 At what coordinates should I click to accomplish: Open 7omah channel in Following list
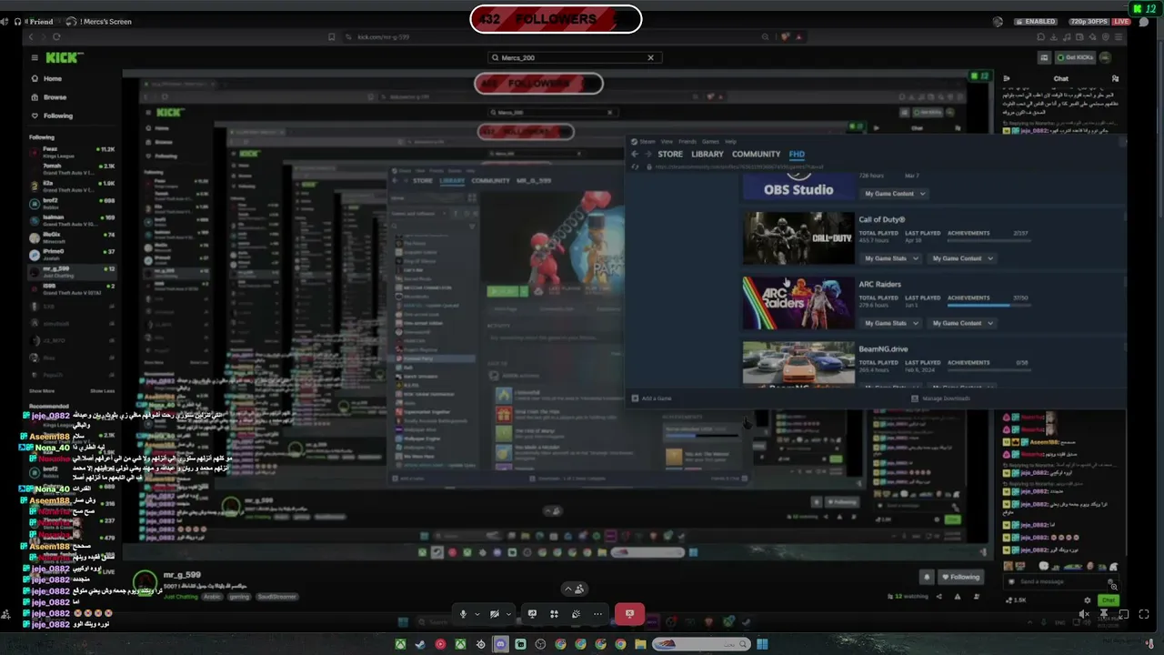coord(72,169)
